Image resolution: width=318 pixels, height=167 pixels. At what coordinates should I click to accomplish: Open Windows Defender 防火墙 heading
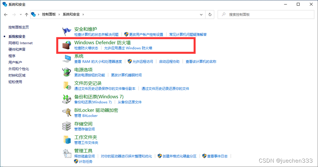[103, 42]
